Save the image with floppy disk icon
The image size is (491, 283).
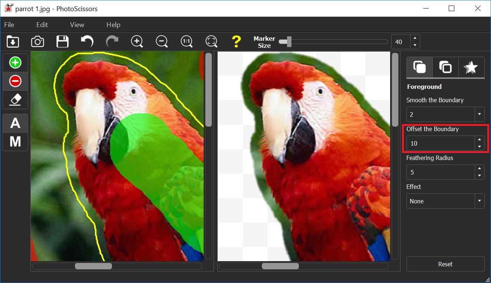pos(62,41)
